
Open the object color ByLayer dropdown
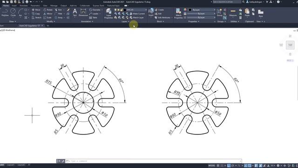202,10
